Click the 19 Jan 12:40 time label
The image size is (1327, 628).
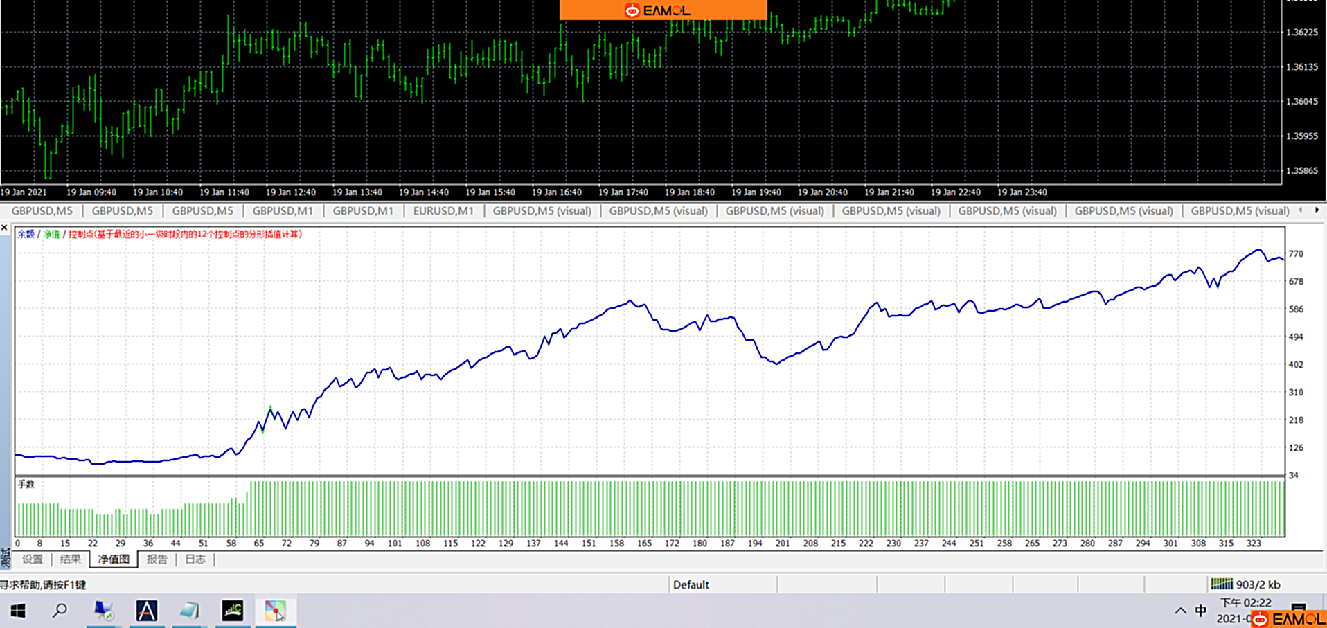290,192
